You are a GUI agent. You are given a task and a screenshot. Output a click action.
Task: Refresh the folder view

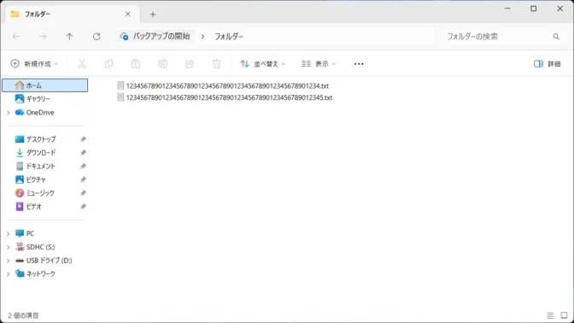coord(97,36)
